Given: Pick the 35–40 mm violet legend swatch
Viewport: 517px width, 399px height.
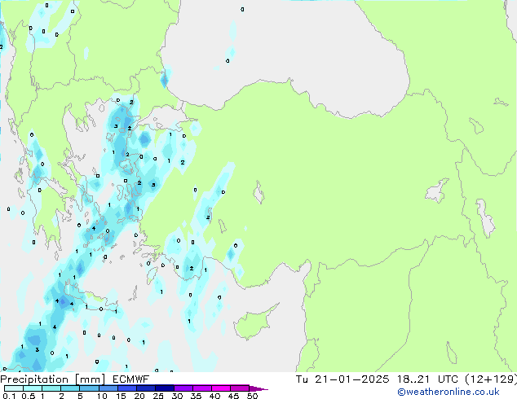Looking at the screenshot, I should [201, 388].
